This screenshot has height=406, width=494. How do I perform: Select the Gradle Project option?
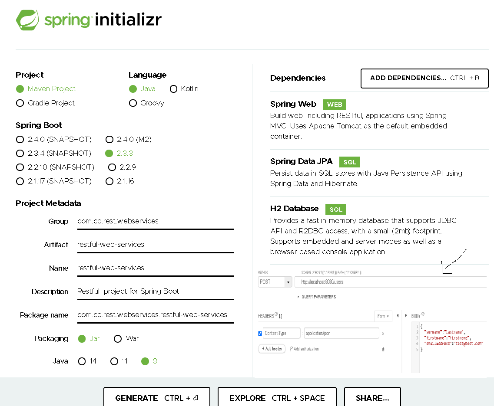coord(20,103)
